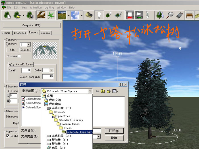Click the play animation green icon
Viewport: 199px width, 149px height.
[139, 15]
